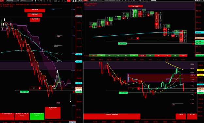Select the Chart tab of the left window
Viewport: 204px width, 123px height.
coord(2,1)
